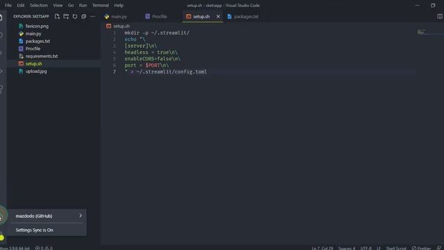Open requirements.txt from Explorer
The image size is (444, 250).
(x=42, y=56)
